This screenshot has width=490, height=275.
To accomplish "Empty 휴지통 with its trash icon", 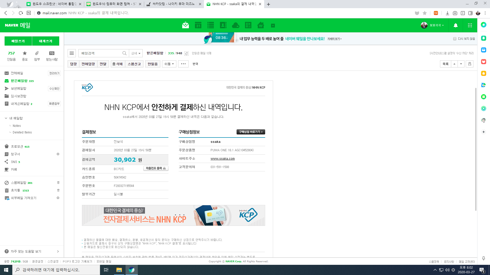I will [58, 190].
